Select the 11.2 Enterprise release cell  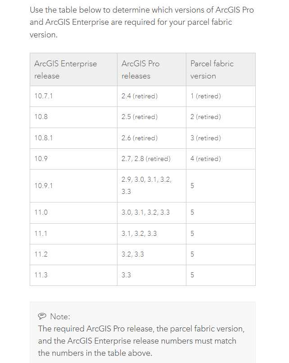pyautogui.click(x=41, y=254)
